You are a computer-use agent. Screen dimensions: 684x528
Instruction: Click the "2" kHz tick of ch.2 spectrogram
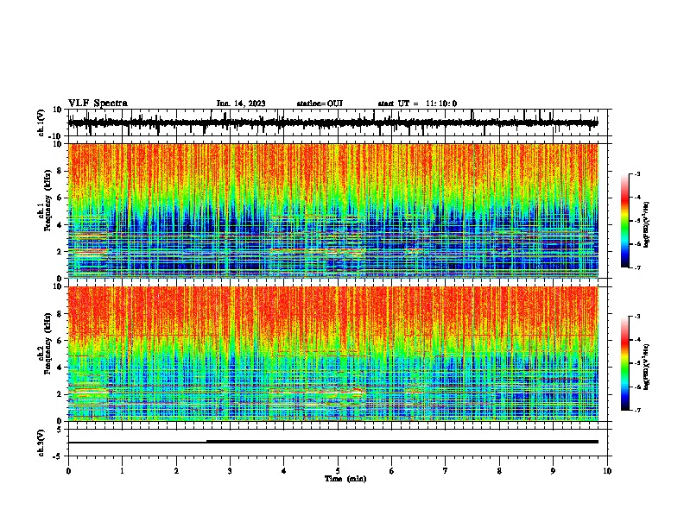pyautogui.click(x=60, y=394)
